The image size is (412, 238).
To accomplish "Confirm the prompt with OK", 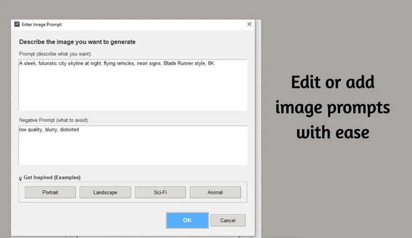I will pos(187,220).
